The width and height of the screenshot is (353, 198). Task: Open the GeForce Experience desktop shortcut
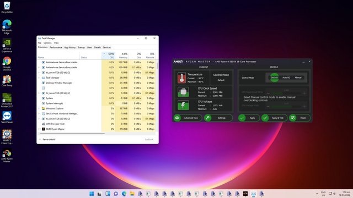coord(7,45)
